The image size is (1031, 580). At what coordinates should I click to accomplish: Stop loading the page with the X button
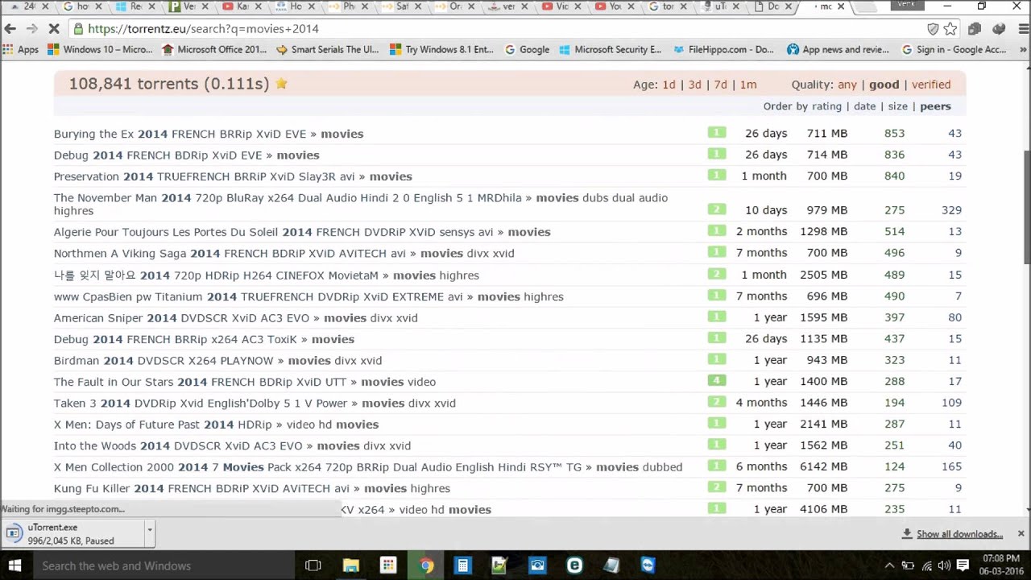coord(54,28)
